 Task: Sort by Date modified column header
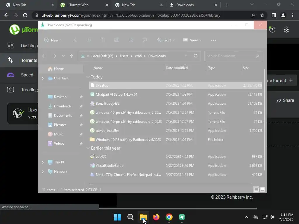177,68
